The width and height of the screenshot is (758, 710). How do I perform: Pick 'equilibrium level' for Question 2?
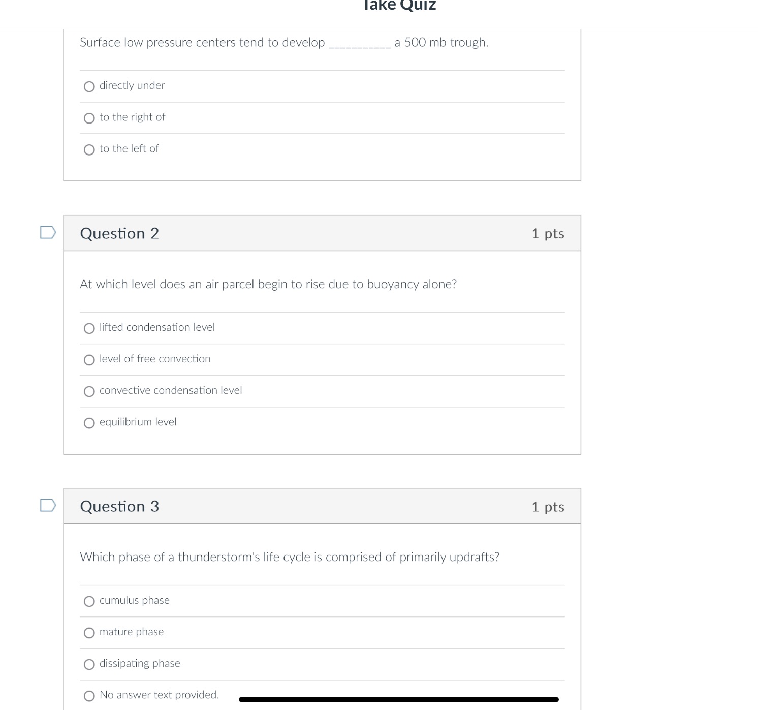pyautogui.click(x=89, y=423)
